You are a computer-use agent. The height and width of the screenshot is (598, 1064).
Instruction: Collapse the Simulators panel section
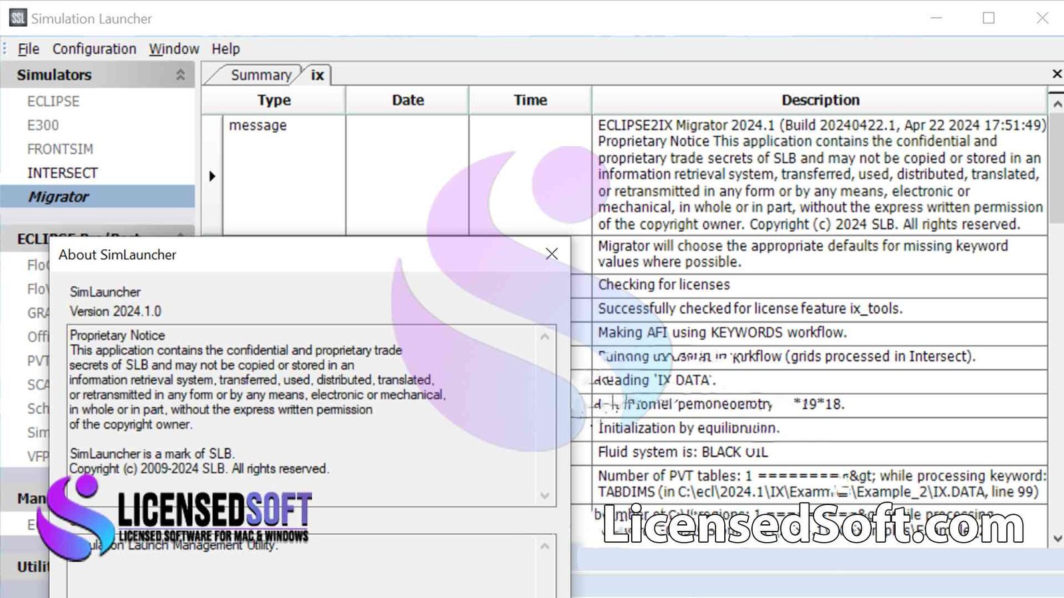coord(180,75)
